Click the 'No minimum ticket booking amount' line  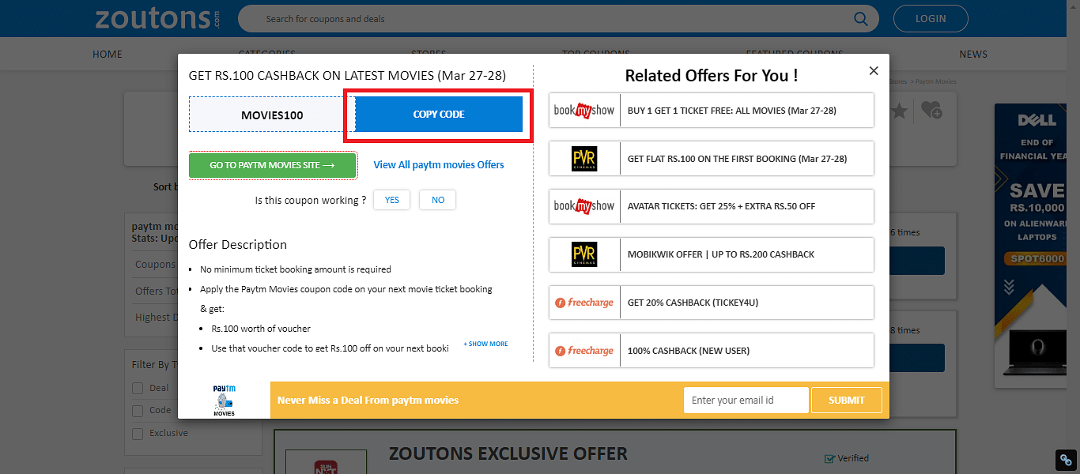[x=296, y=269]
